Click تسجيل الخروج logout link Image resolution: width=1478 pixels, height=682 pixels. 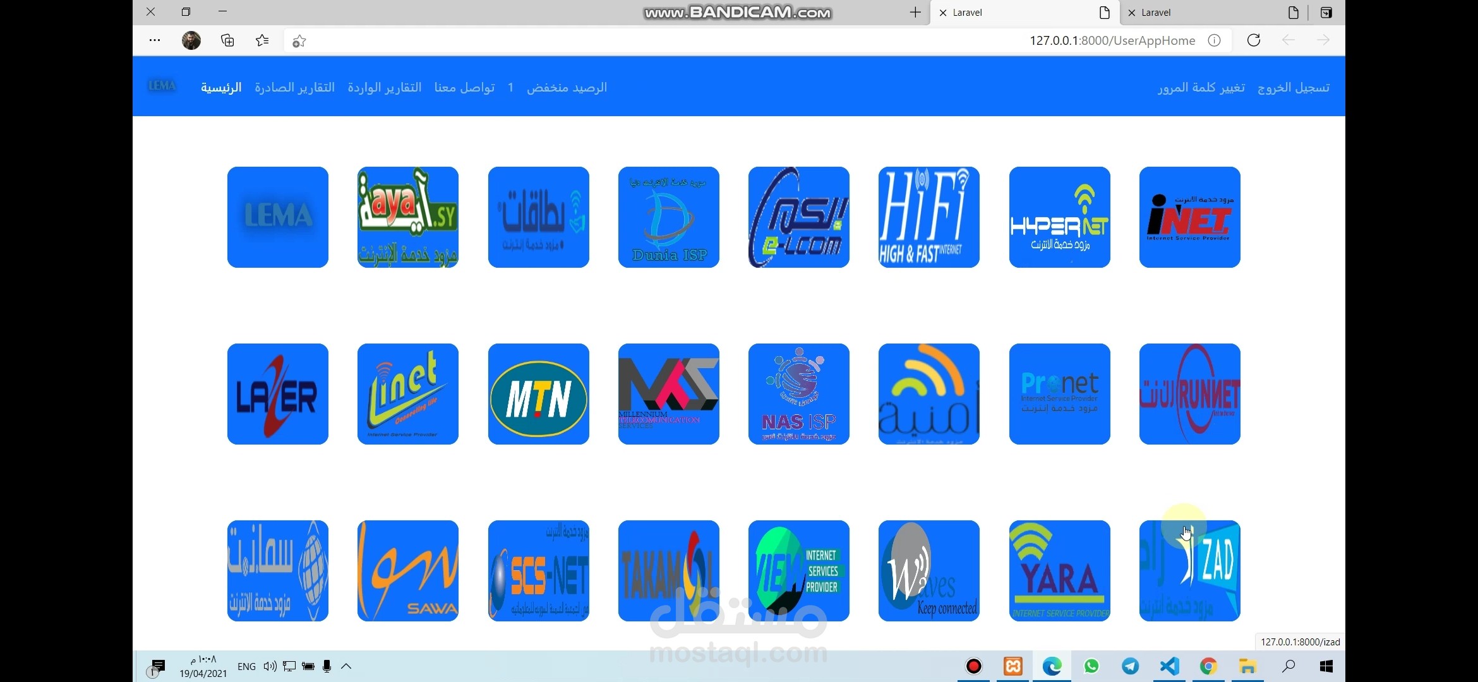click(x=1293, y=88)
